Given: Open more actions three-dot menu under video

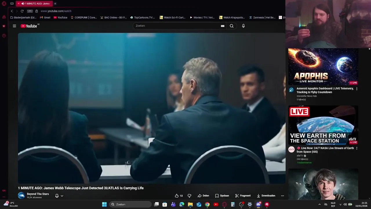Looking at the screenshot, I should click(x=282, y=196).
